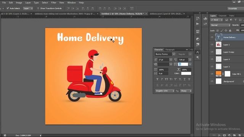Open the History panel icon
This screenshot has width=244, height=137.
click(197, 19)
